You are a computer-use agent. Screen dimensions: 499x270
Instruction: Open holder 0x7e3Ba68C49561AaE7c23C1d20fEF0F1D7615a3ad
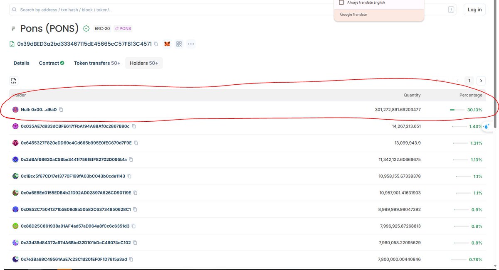point(74,259)
